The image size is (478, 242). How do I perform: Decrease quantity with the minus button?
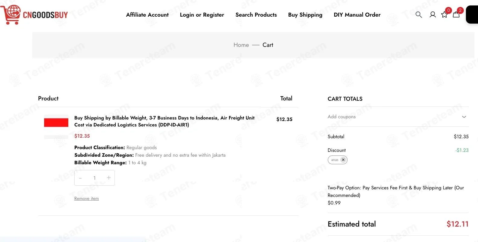point(80,178)
